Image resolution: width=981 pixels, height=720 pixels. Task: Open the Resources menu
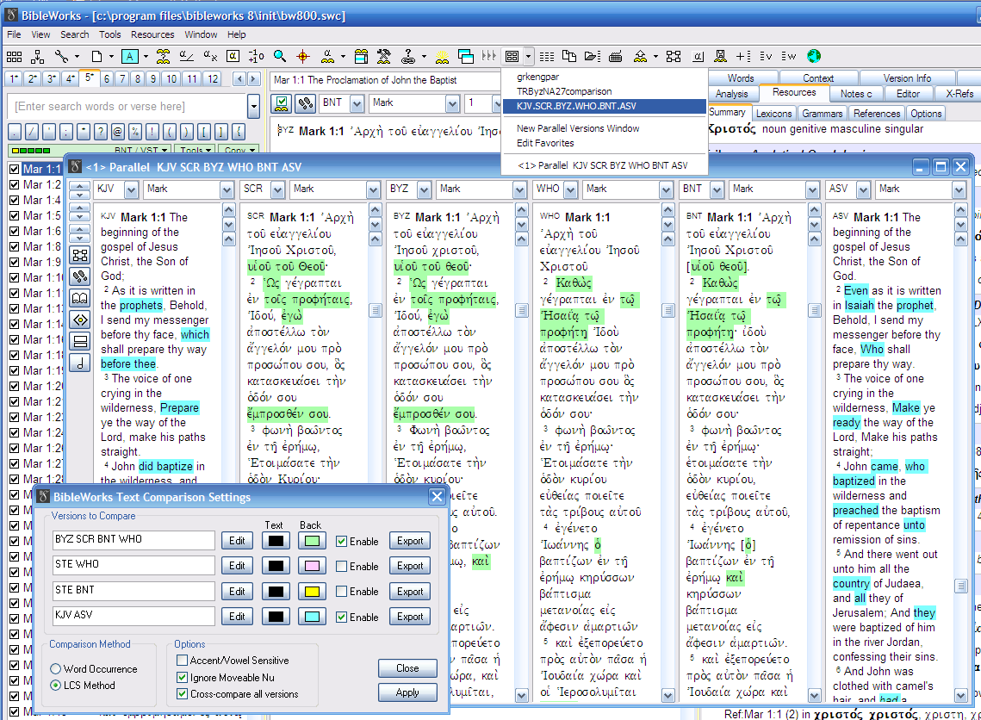[x=152, y=34]
